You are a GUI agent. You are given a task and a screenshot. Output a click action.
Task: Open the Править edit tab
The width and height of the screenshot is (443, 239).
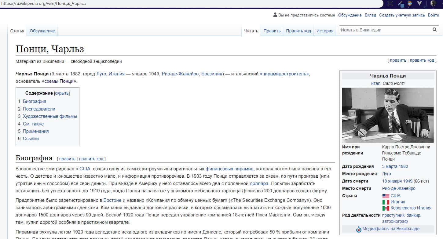[272, 31]
